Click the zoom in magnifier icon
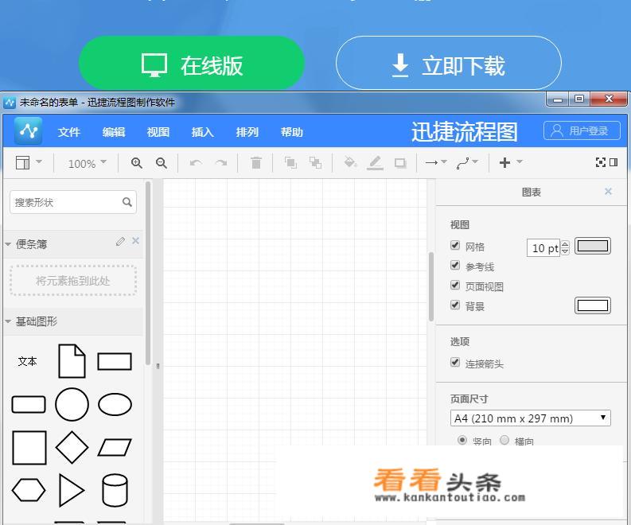The height and width of the screenshot is (525, 631). (136, 163)
